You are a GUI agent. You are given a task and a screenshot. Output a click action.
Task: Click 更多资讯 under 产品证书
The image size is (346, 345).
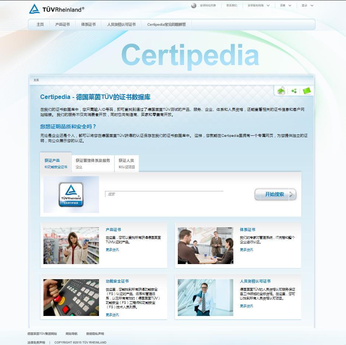tap(112, 249)
